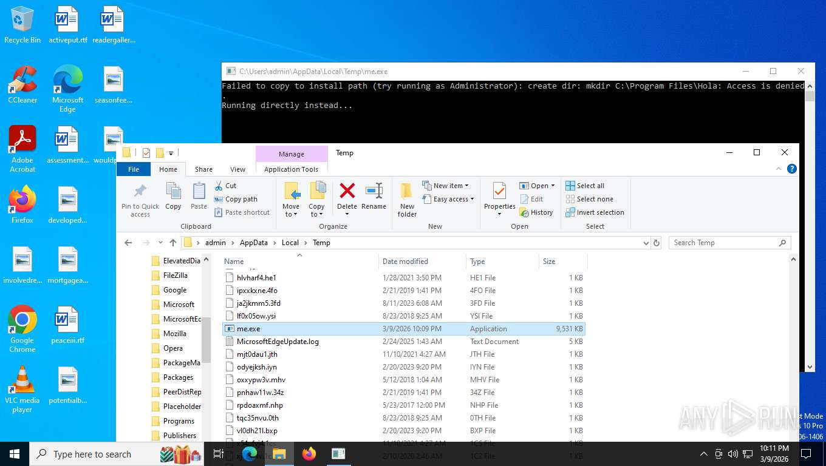Open the recent locations dropdown
826x466 pixels.
(x=160, y=243)
